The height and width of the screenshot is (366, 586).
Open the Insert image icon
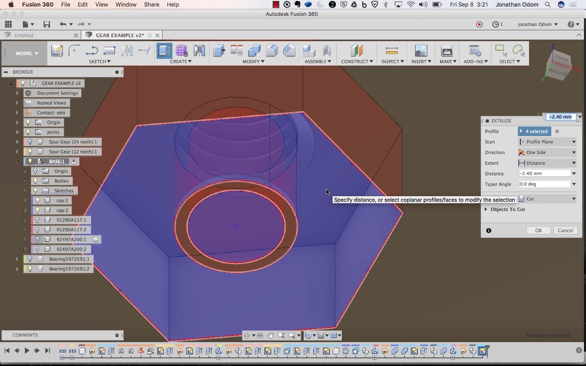(x=421, y=50)
